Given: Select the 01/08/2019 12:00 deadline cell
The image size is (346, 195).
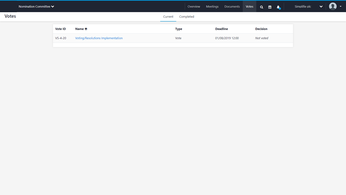Looking at the screenshot, I should [x=227, y=38].
